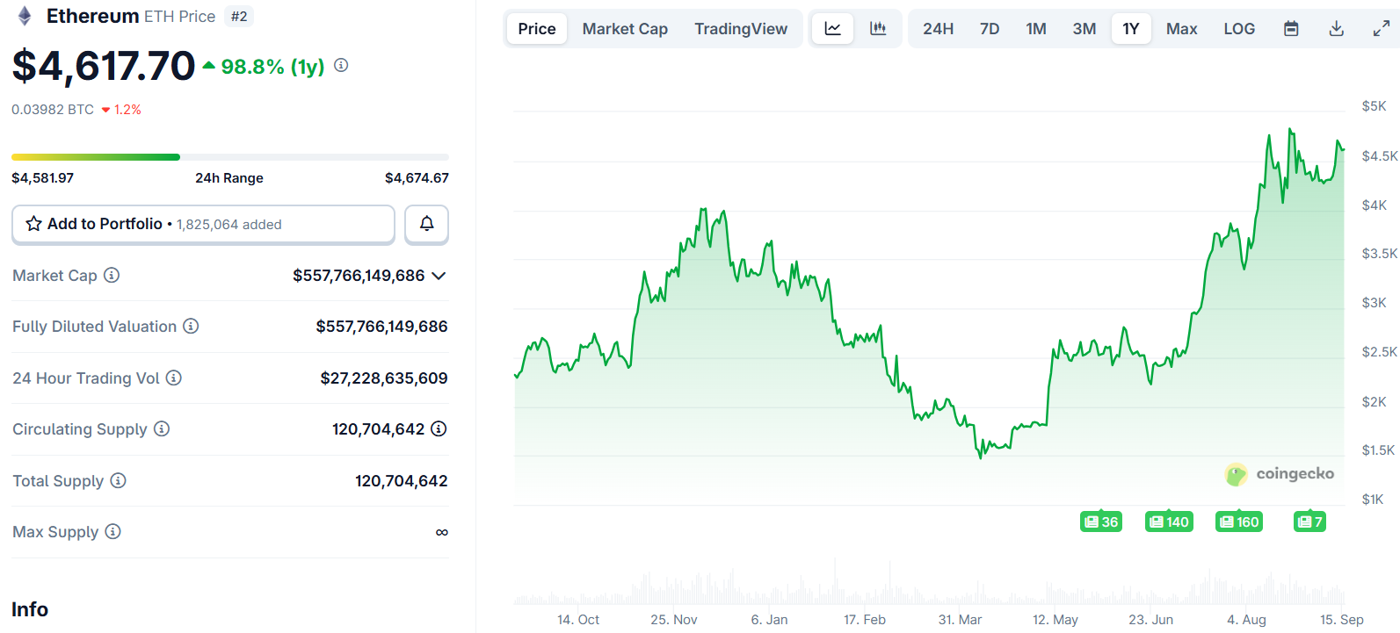Click the 0.03982 BTC value

(53, 110)
